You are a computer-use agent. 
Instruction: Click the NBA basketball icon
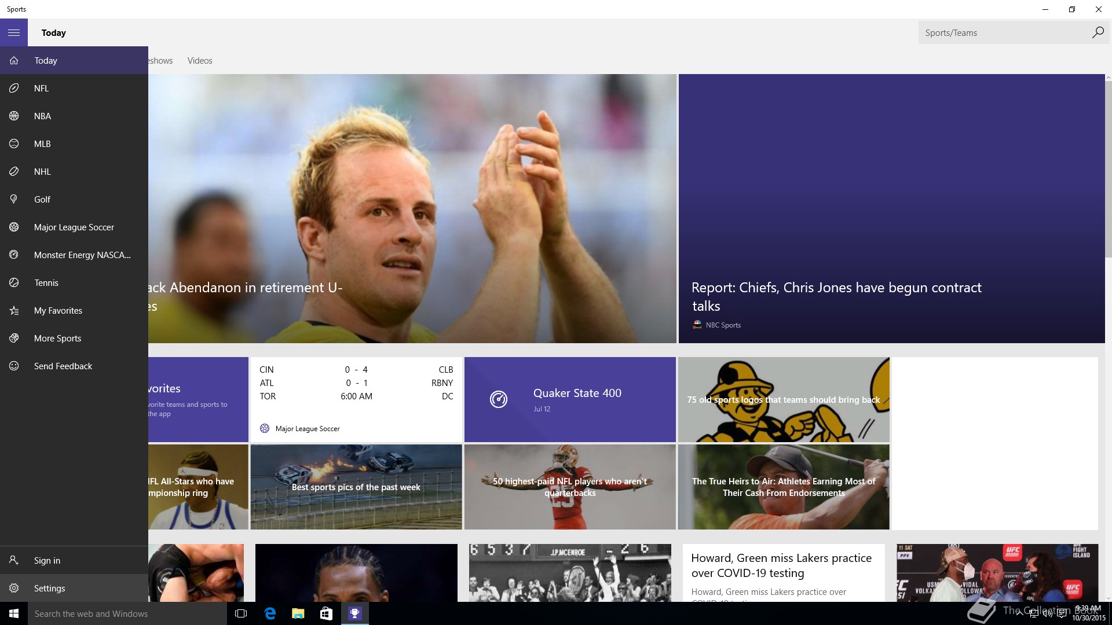(14, 116)
